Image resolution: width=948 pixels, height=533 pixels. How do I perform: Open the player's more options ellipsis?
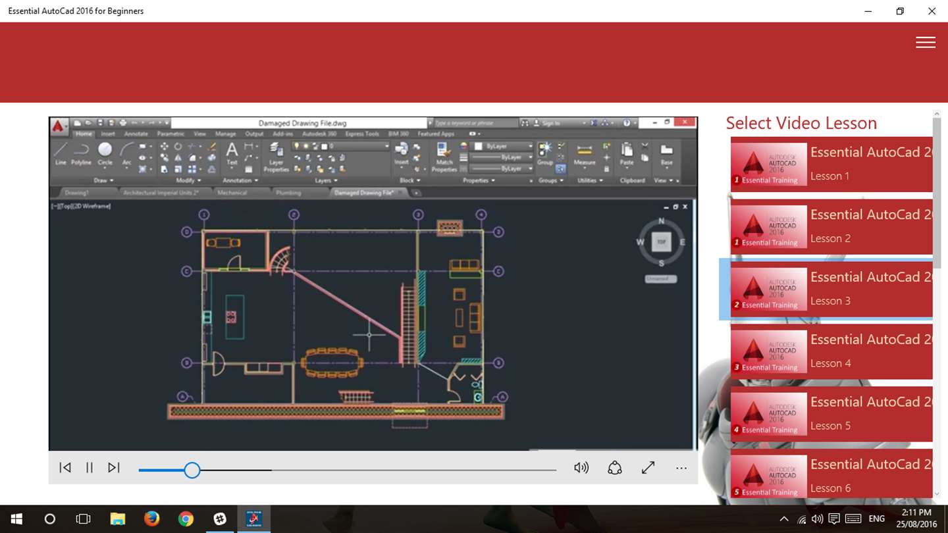click(681, 469)
